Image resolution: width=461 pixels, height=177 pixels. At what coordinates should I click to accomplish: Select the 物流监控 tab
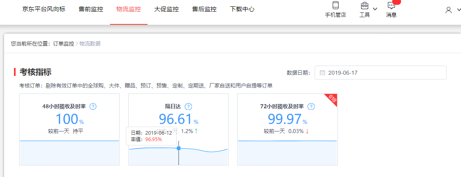coord(128,9)
